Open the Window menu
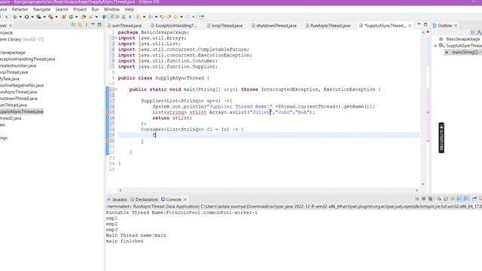The width and height of the screenshot is (482, 271). point(111,10)
